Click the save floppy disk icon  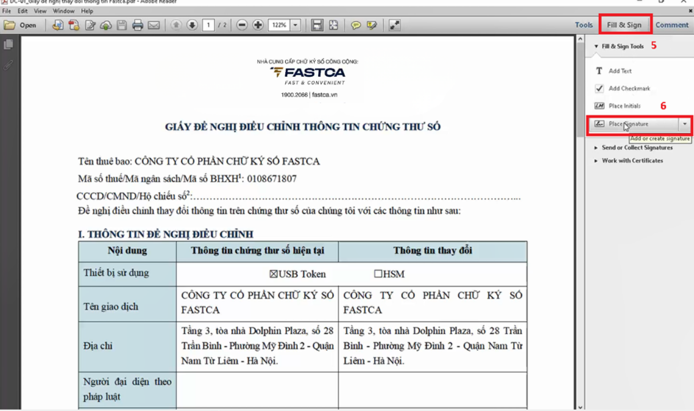[x=121, y=25]
